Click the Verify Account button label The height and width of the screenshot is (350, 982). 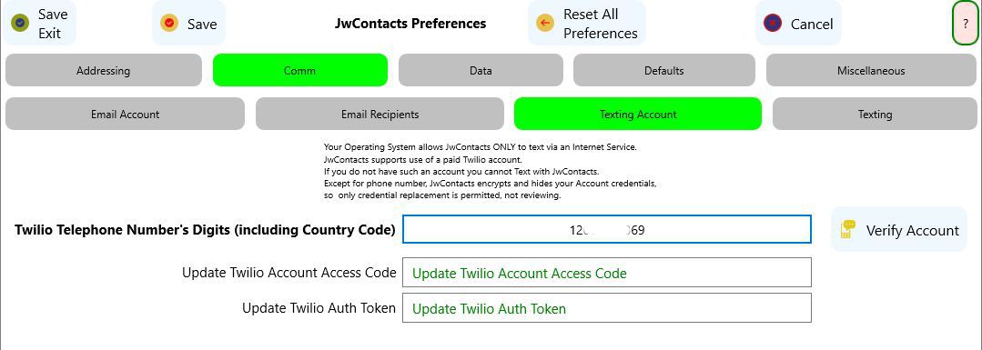pos(912,230)
